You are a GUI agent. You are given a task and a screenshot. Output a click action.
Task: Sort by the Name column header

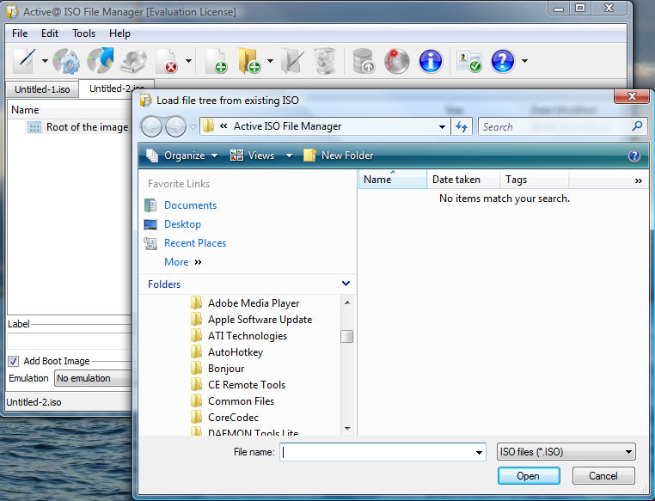coord(393,180)
